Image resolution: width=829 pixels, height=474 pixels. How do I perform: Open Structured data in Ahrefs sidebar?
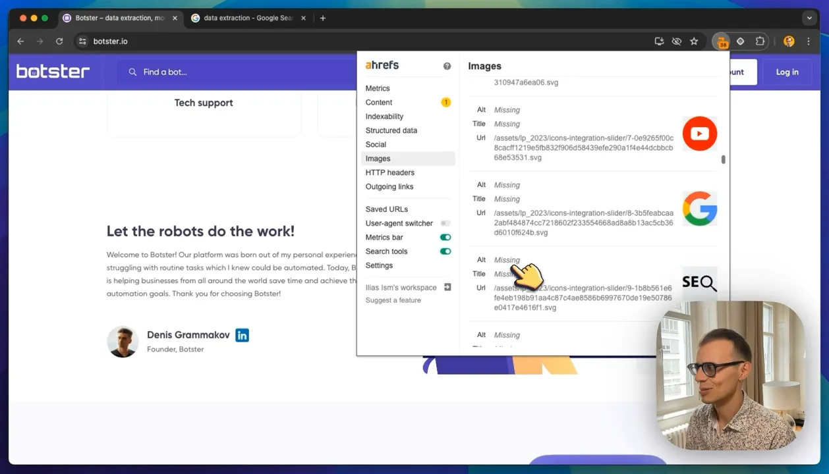click(391, 130)
